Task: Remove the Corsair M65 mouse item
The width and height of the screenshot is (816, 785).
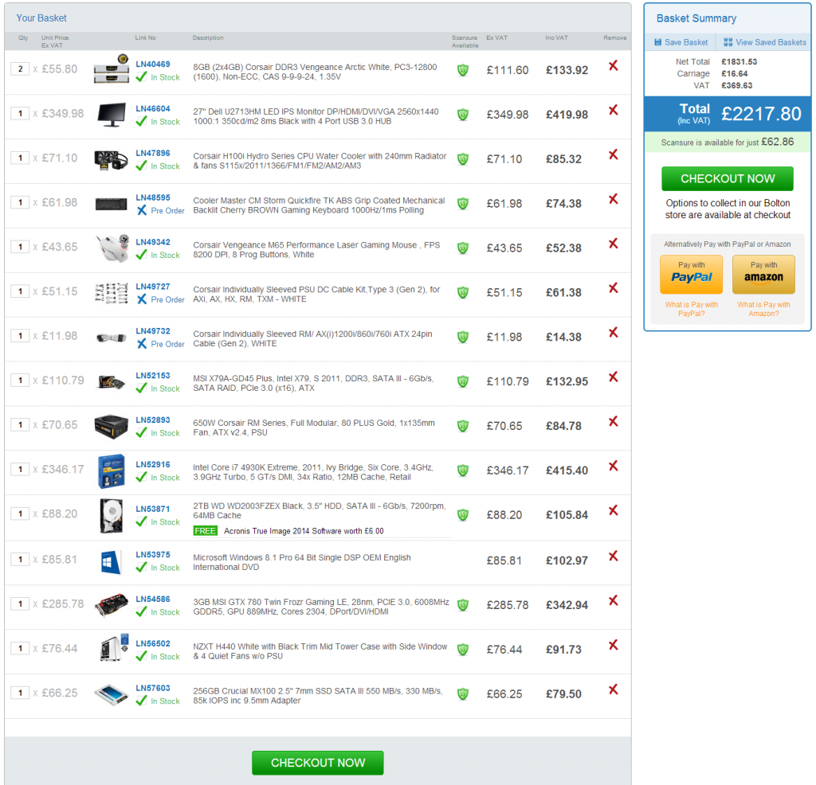Action: 613,244
